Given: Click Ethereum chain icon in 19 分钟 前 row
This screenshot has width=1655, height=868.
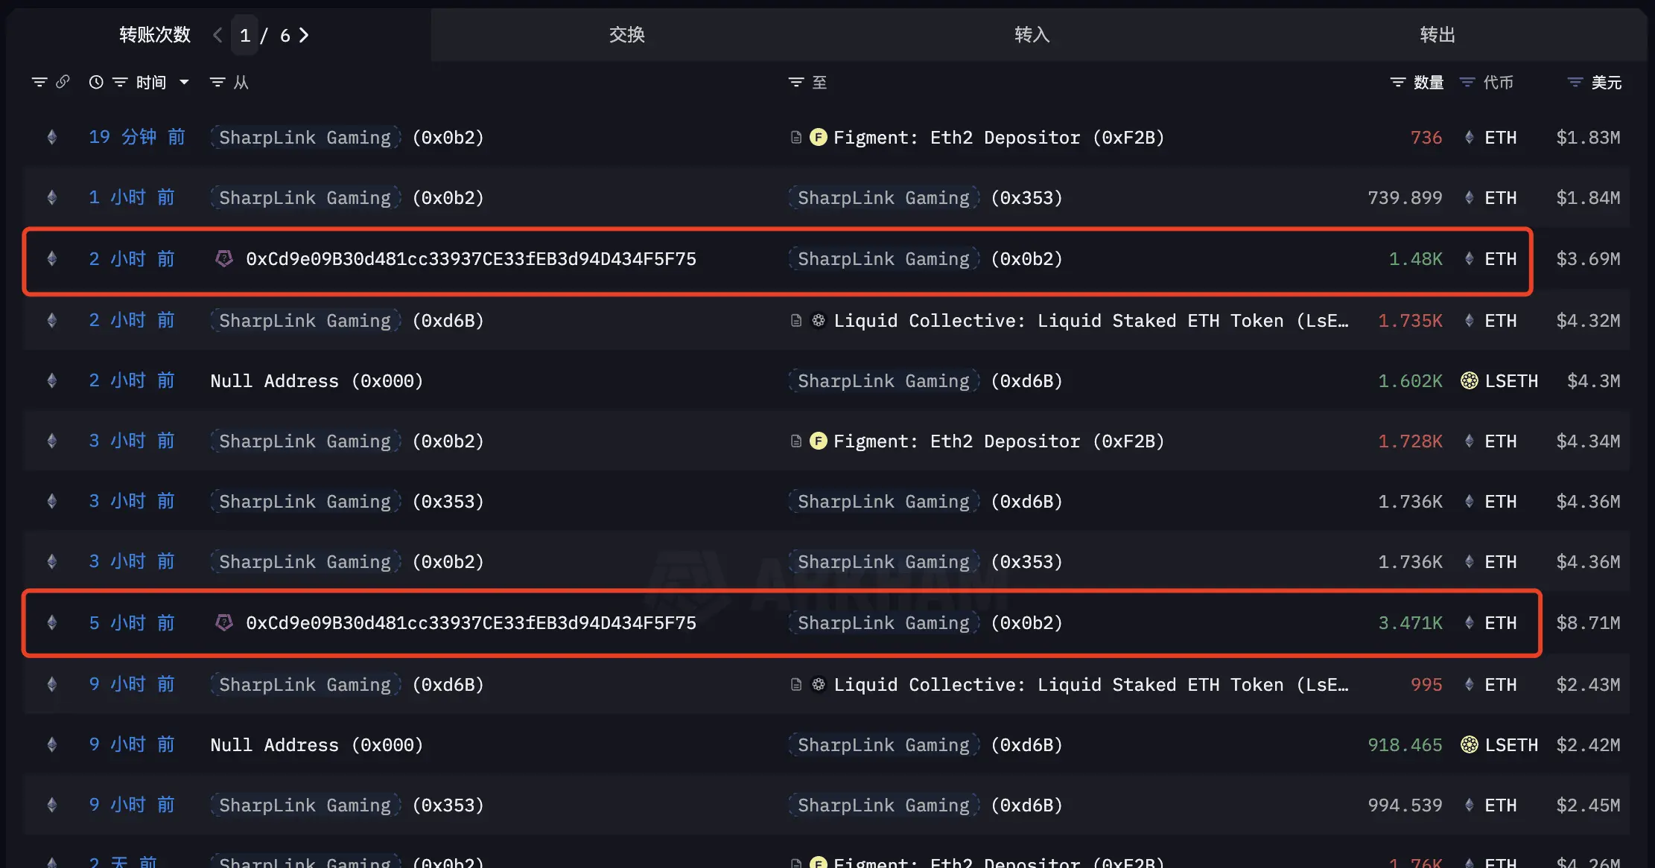Looking at the screenshot, I should (51, 137).
